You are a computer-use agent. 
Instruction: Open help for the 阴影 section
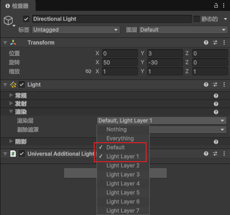point(216,142)
